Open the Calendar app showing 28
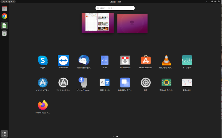222x138 pixels. (x=187, y=60)
